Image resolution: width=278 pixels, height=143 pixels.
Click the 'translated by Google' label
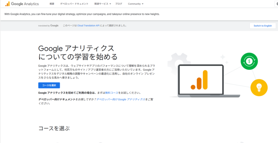click(48, 26)
